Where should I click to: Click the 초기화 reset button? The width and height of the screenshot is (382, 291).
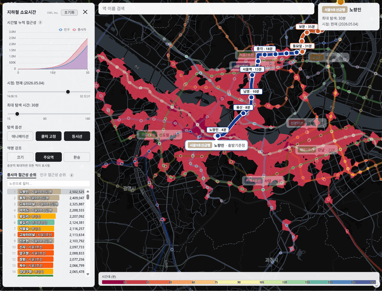(70, 12)
